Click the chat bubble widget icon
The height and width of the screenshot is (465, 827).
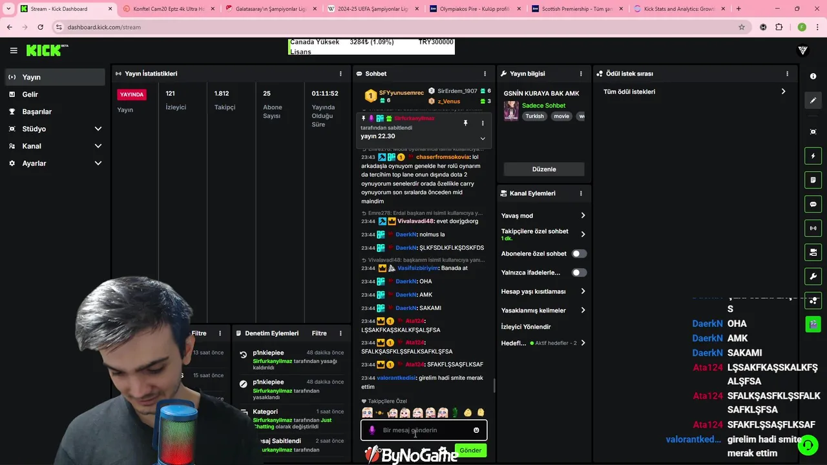click(813, 204)
